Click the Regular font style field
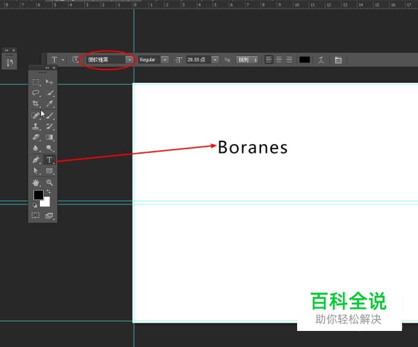Viewport: 418px width, 347px height. (149, 60)
